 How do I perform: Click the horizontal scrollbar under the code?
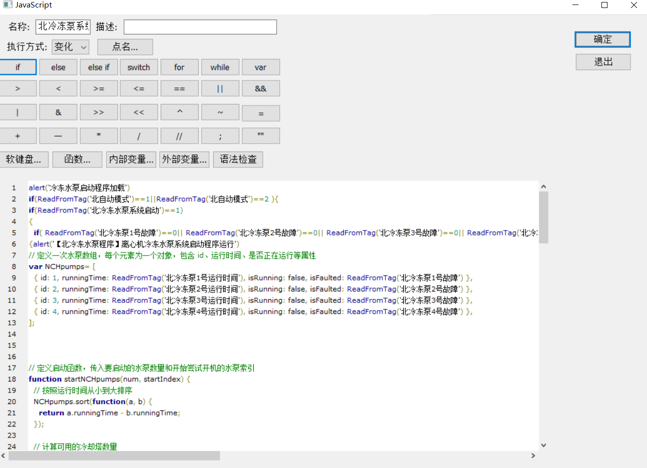[114, 455]
